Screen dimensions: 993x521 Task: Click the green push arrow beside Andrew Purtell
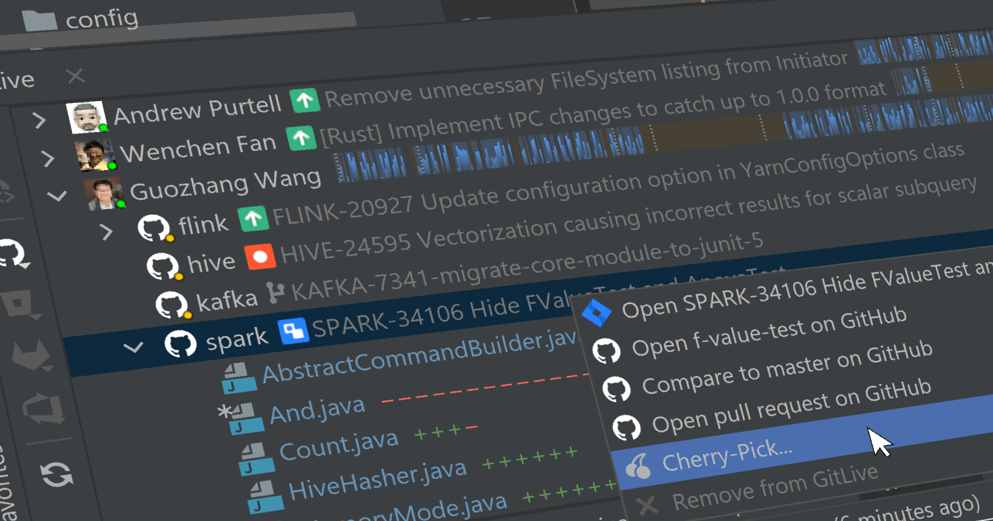[304, 100]
